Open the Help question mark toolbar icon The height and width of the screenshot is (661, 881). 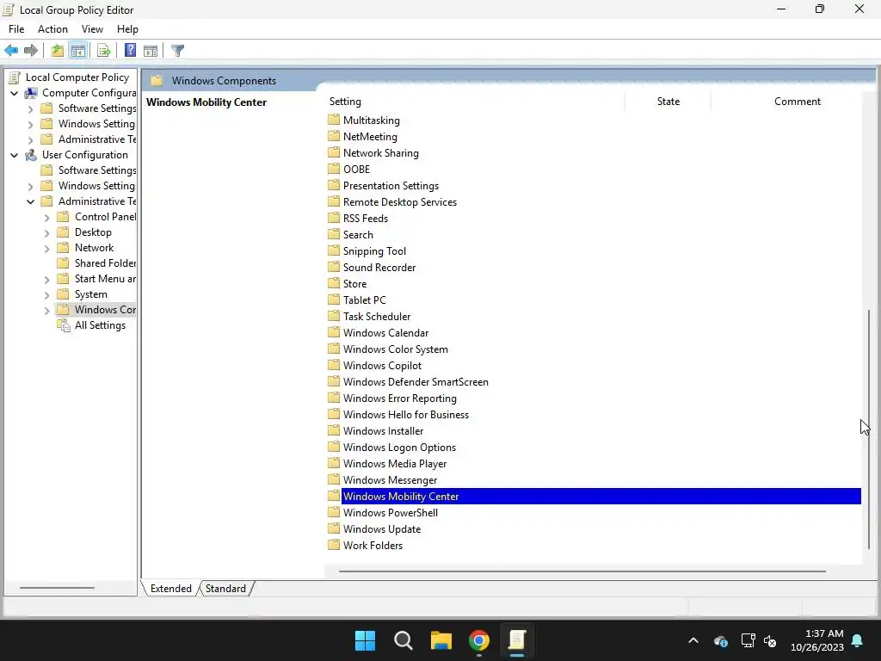[131, 51]
